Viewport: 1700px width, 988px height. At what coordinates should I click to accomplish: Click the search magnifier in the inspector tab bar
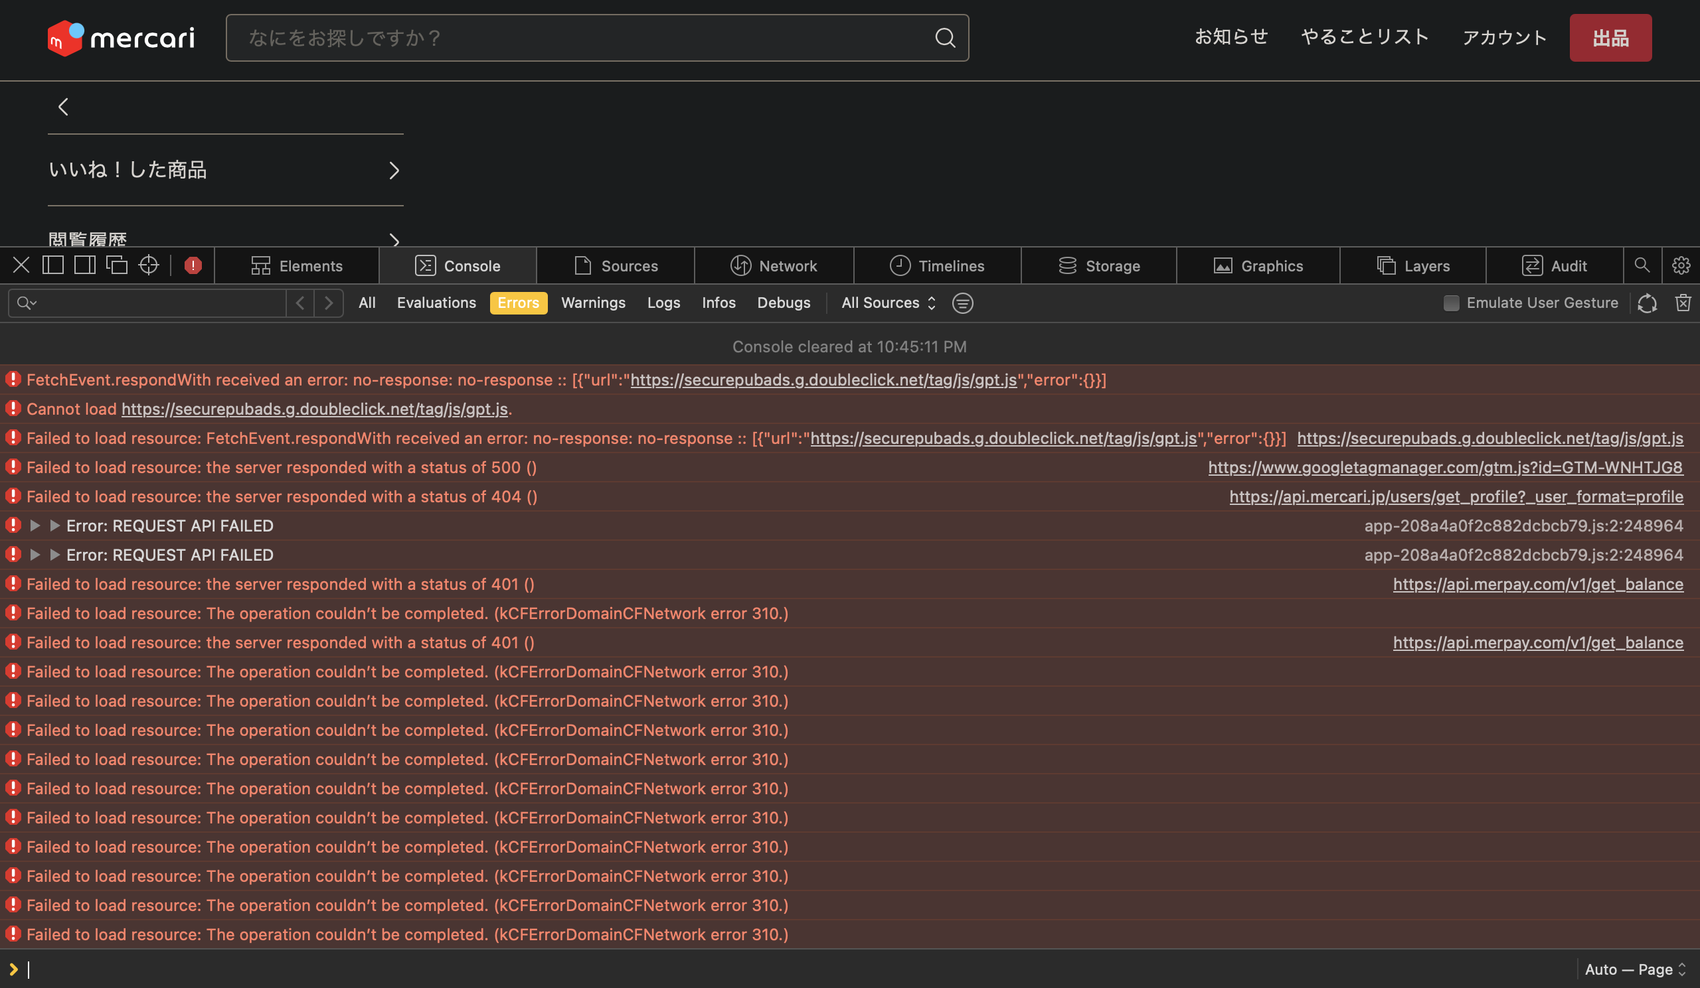point(1643,265)
